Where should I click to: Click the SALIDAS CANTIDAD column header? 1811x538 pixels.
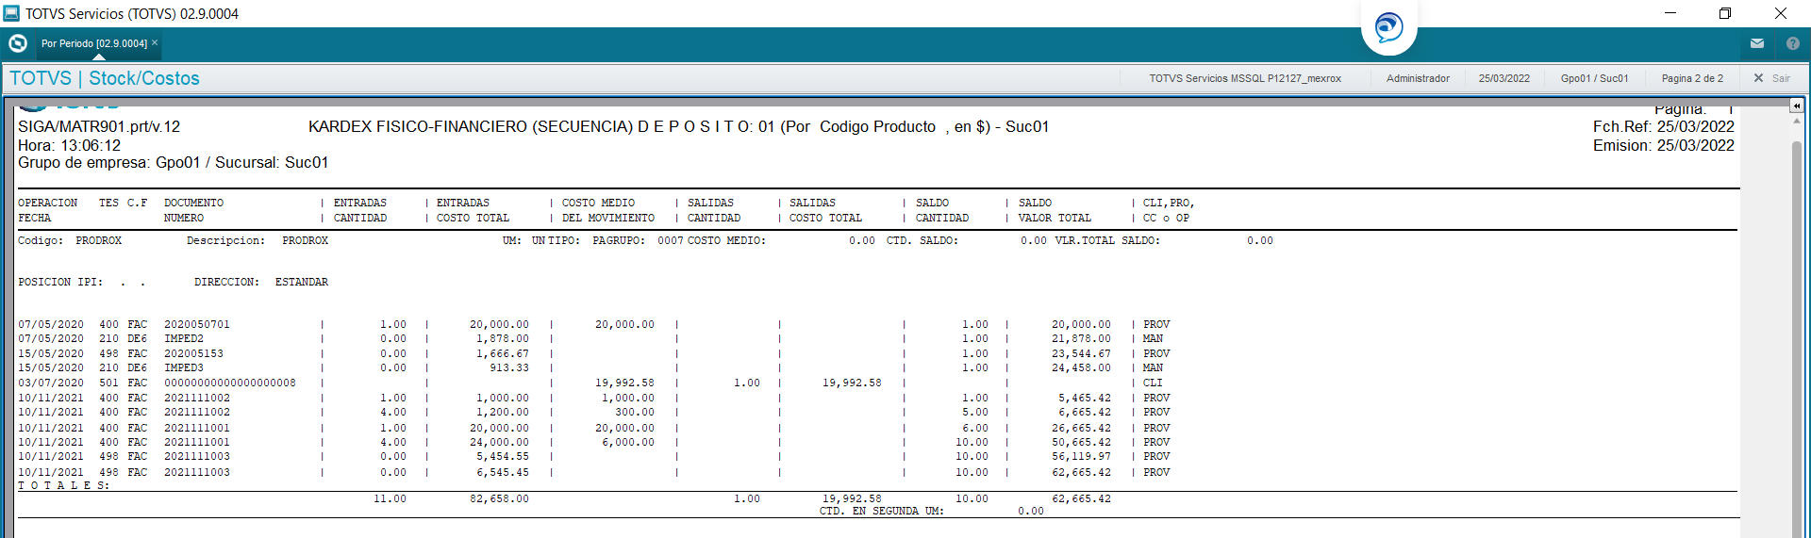click(714, 210)
